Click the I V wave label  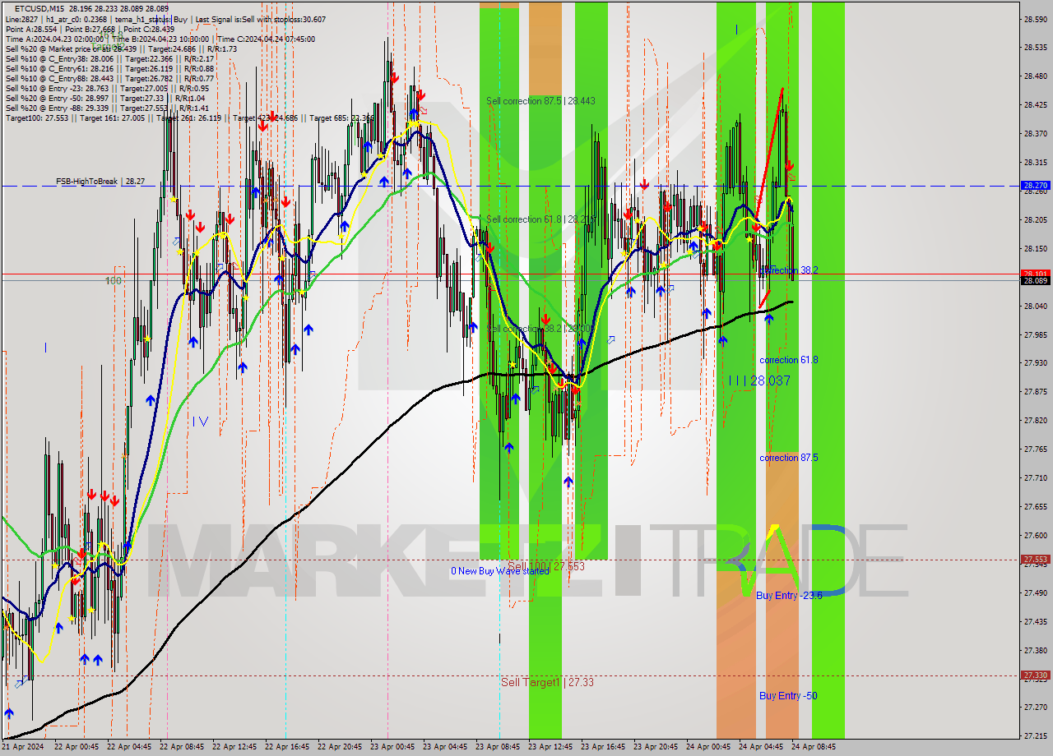pyautogui.click(x=200, y=422)
